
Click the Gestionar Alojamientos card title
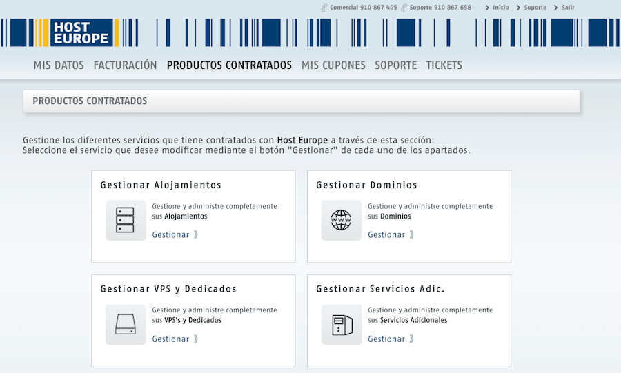coord(161,185)
